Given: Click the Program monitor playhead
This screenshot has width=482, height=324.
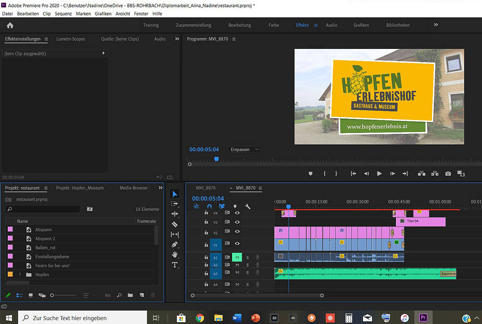Looking at the screenshot, I should [x=217, y=159].
